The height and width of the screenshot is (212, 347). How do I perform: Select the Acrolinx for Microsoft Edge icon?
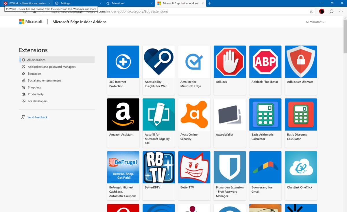click(x=194, y=62)
